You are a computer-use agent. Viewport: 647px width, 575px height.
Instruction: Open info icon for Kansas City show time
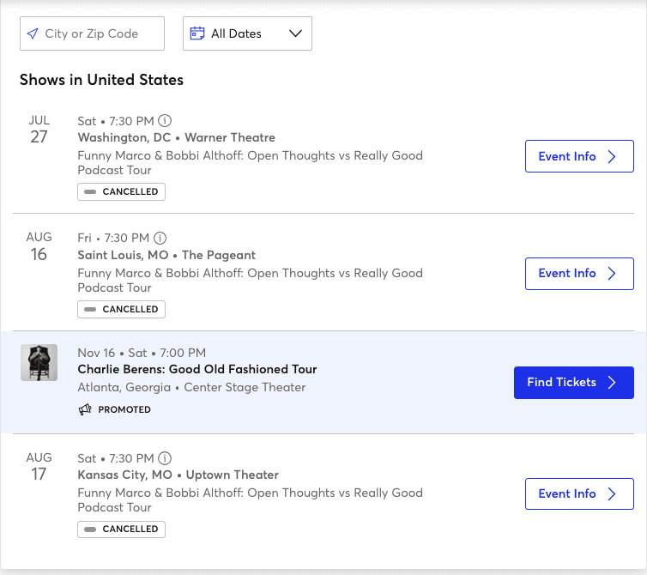click(x=165, y=458)
